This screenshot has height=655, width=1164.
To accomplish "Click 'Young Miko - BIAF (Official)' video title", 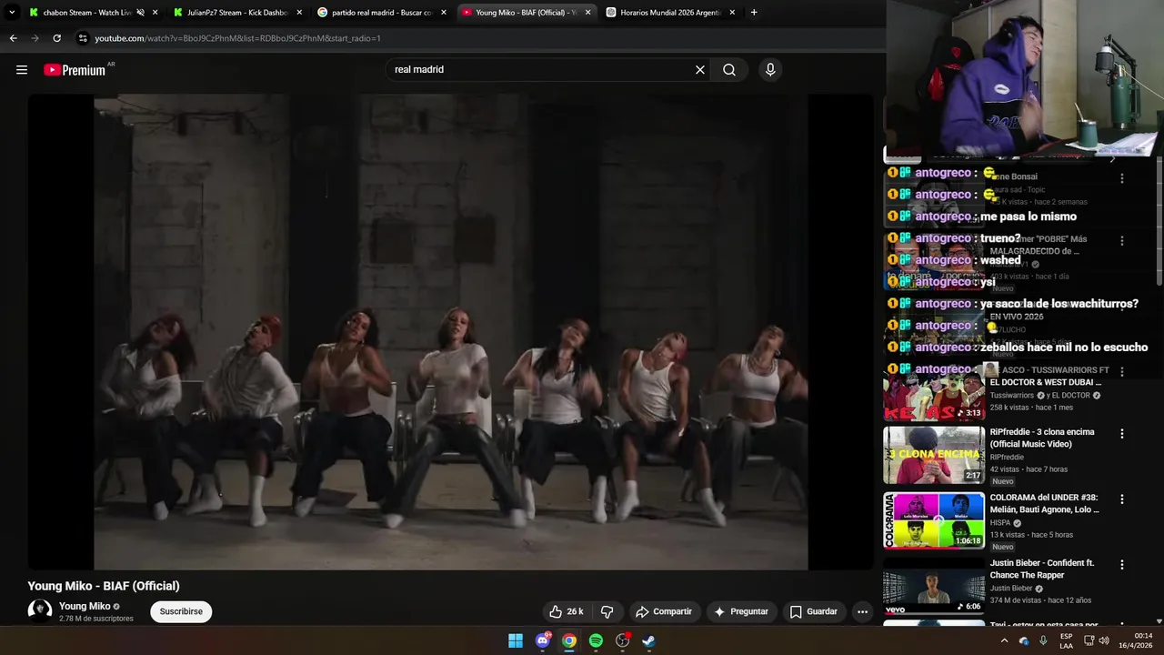I will click(x=104, y=586).
